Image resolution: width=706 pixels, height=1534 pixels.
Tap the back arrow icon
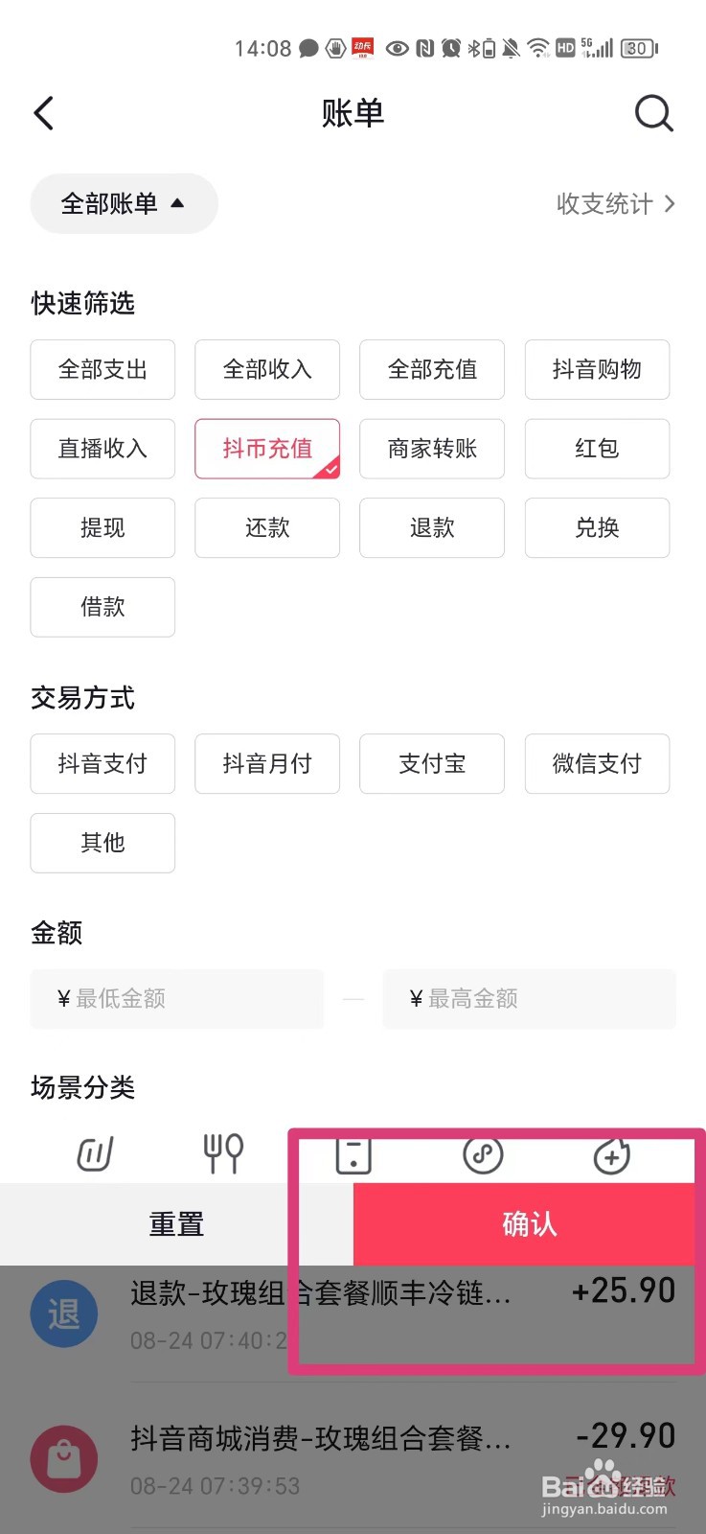44,113
